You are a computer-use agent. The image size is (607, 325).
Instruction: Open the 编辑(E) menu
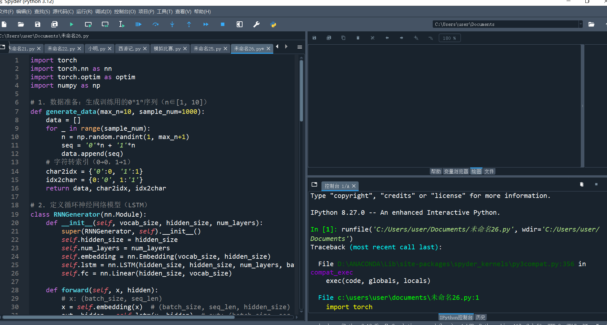click(x=24, y=12)
